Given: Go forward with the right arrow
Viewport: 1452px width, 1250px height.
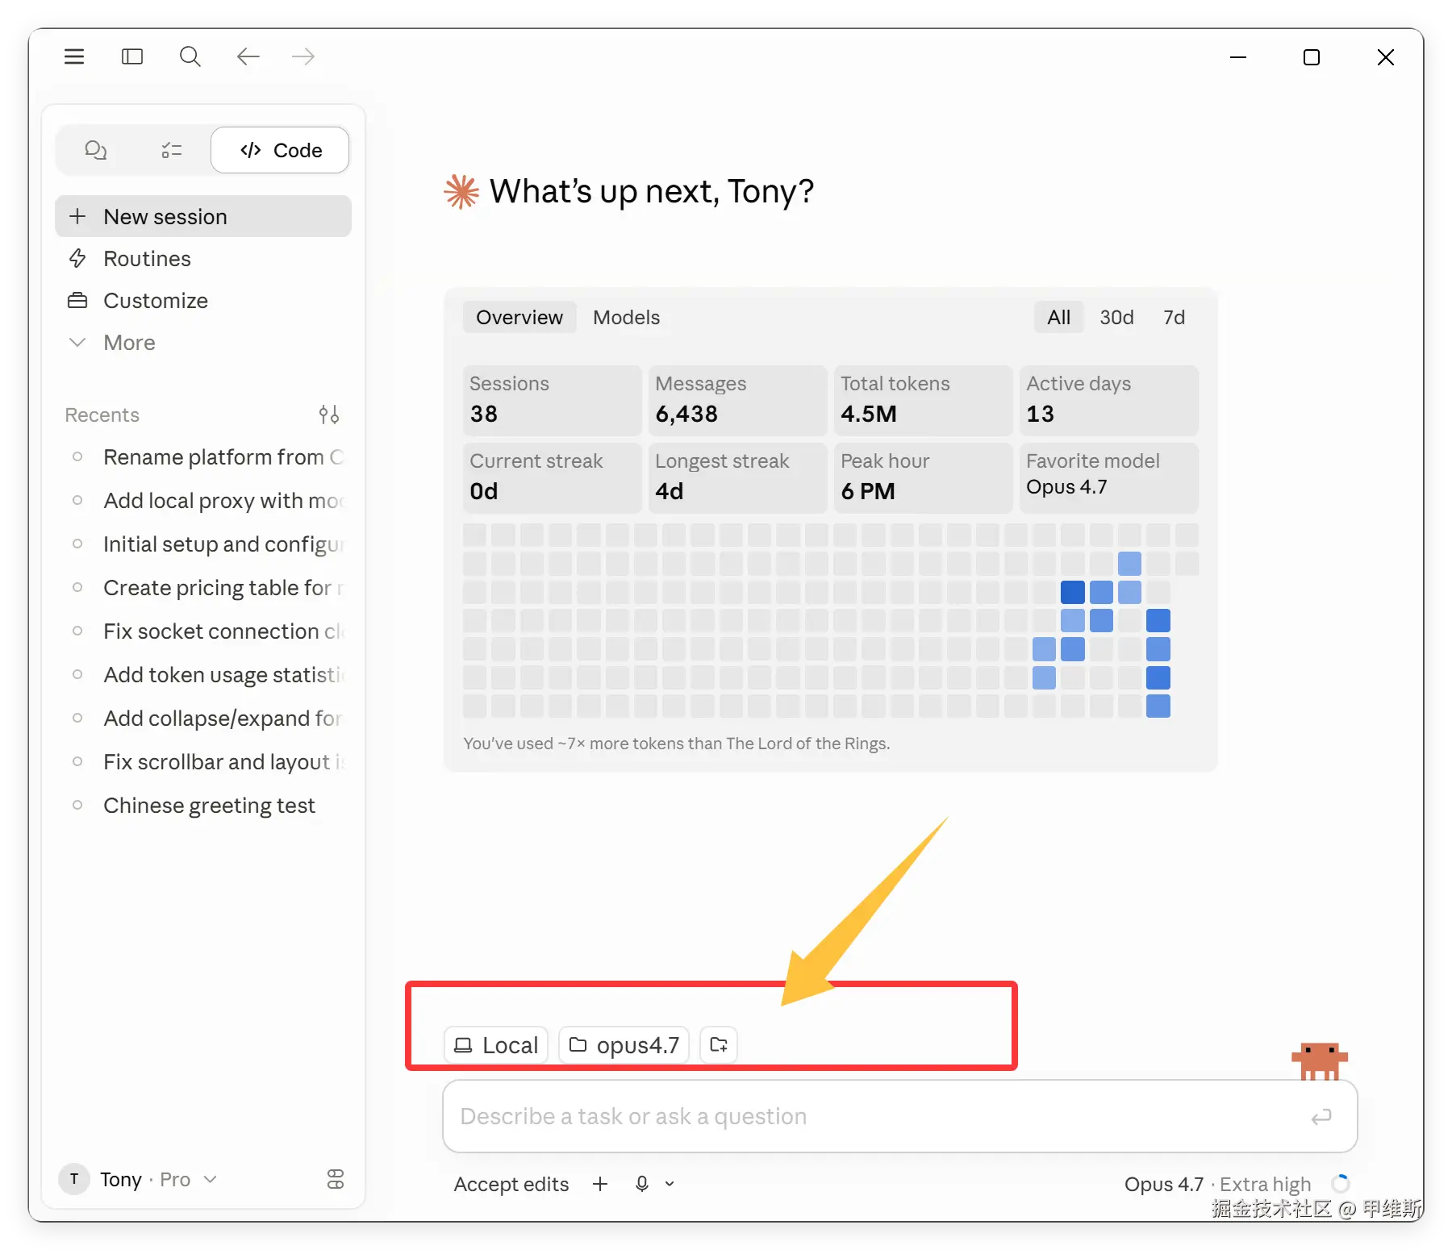Looking at the screenshot, I should coord(303,56).
